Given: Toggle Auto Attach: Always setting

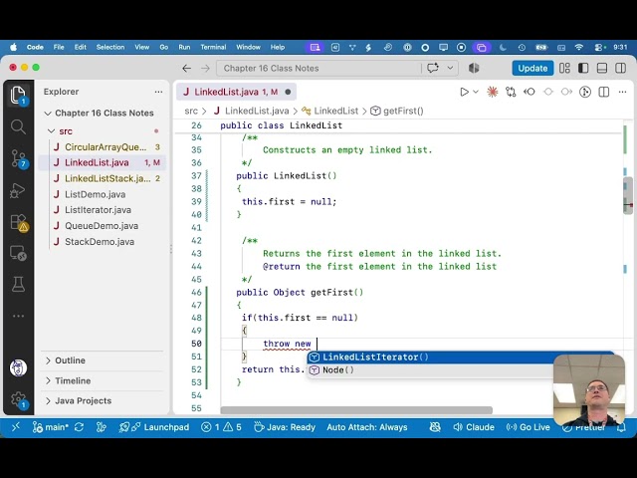Looking at the screenshot, I should coord(367,427).
